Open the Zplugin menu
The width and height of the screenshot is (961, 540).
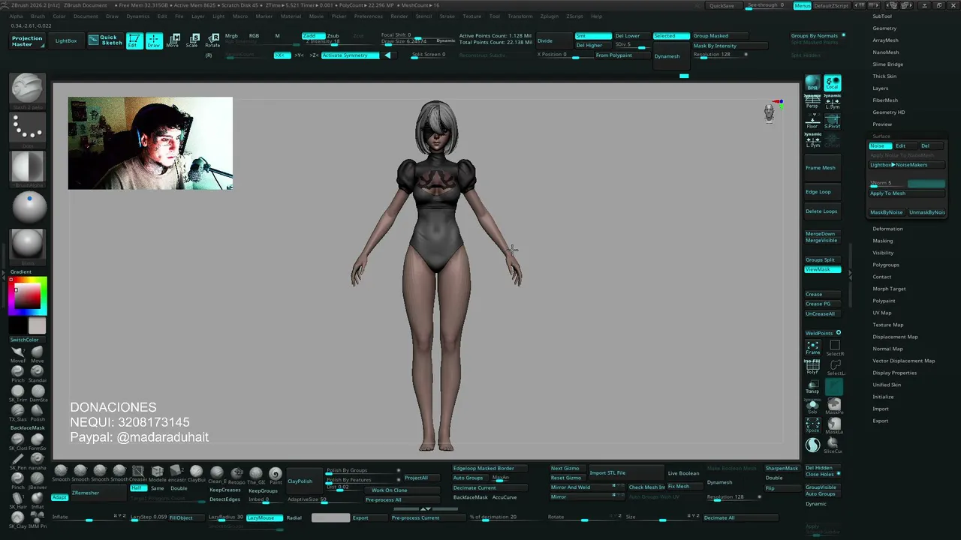pos(549,16)
